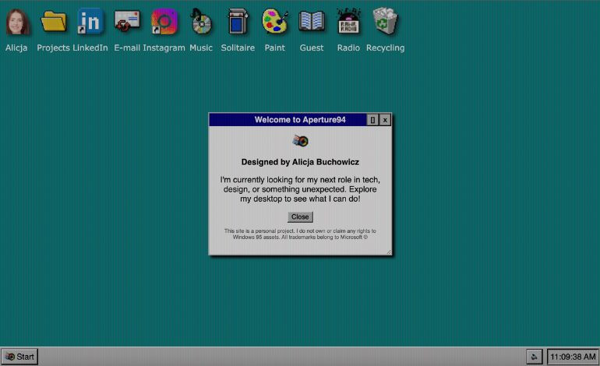Launch the Music CD icon
Image resolution: width=600 pixels, height=366 pixels.
coord(201,22)
